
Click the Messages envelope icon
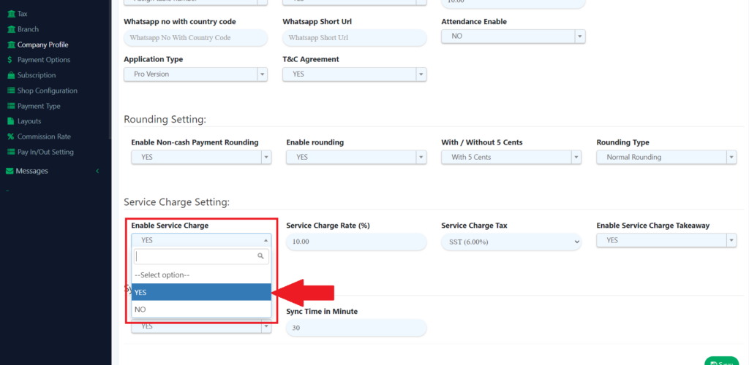point(10,171)
